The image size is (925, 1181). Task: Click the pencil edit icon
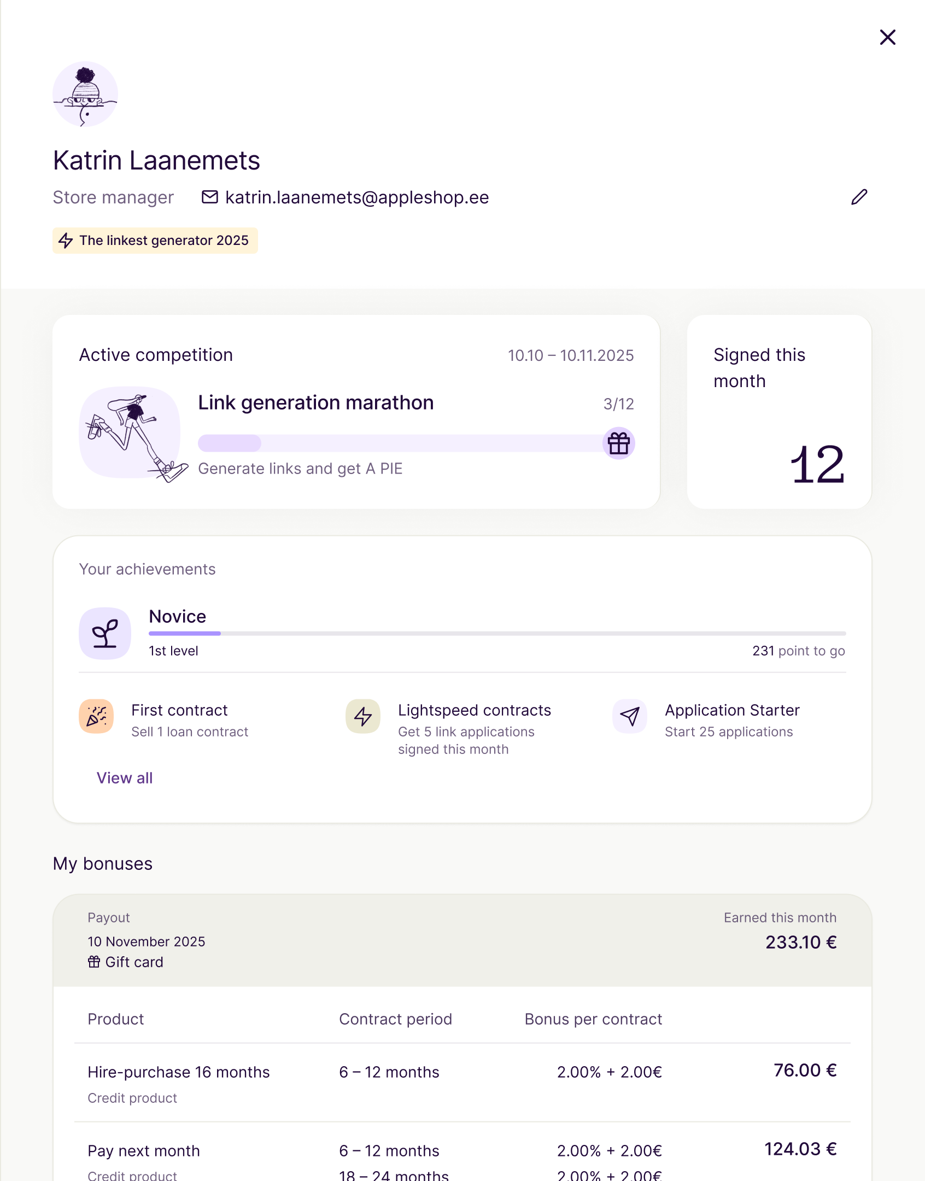pyautogui.click(x=859, y=197)
